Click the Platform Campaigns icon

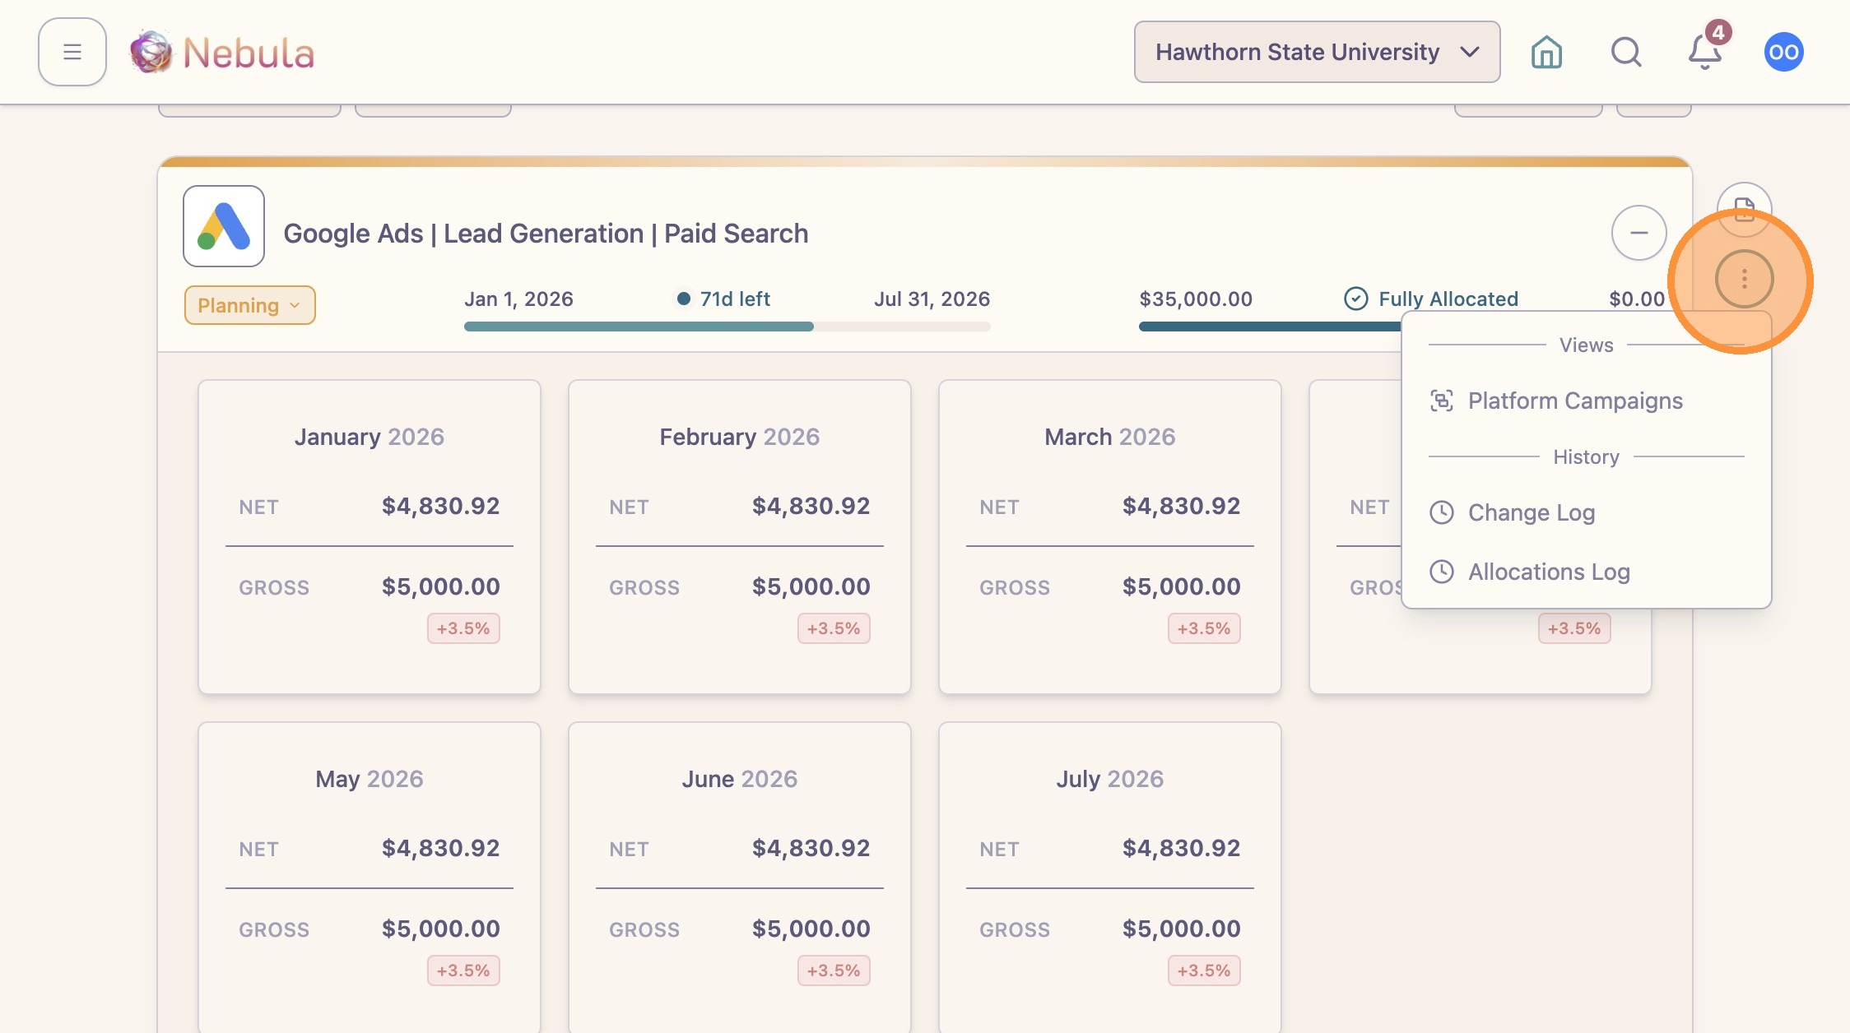tap(1442, 401)
